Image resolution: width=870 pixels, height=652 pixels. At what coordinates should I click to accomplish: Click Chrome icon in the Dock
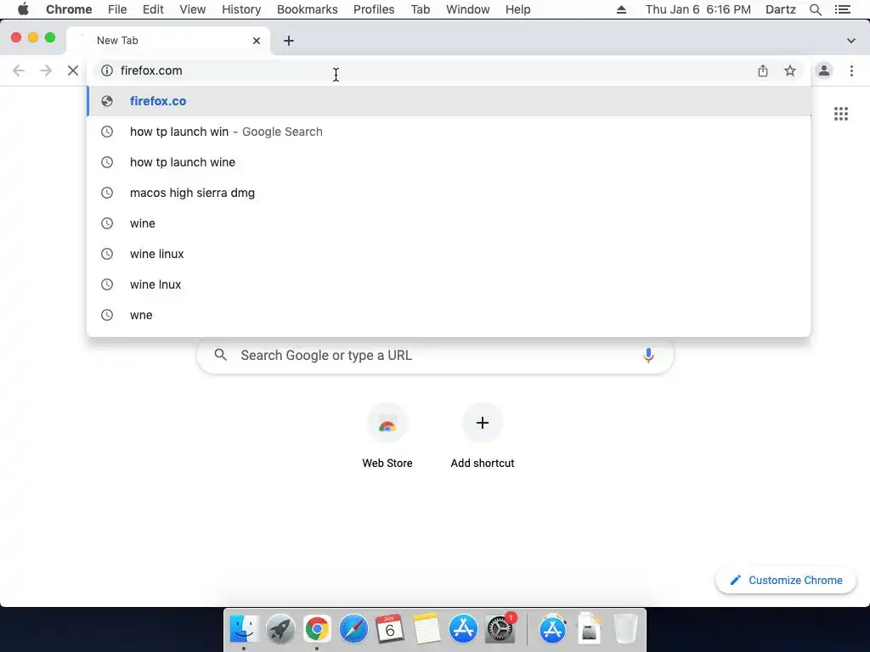tap(317, 629)
